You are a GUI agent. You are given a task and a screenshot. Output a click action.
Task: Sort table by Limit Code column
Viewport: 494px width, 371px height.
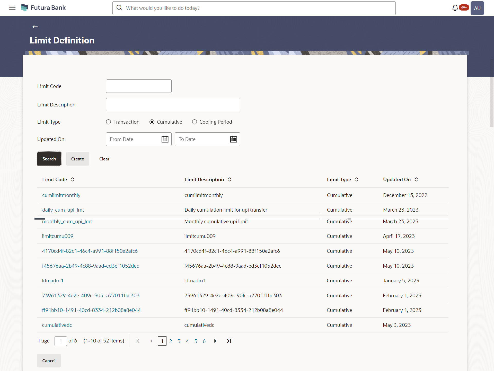pyautogui.click(x=73, y=179)
